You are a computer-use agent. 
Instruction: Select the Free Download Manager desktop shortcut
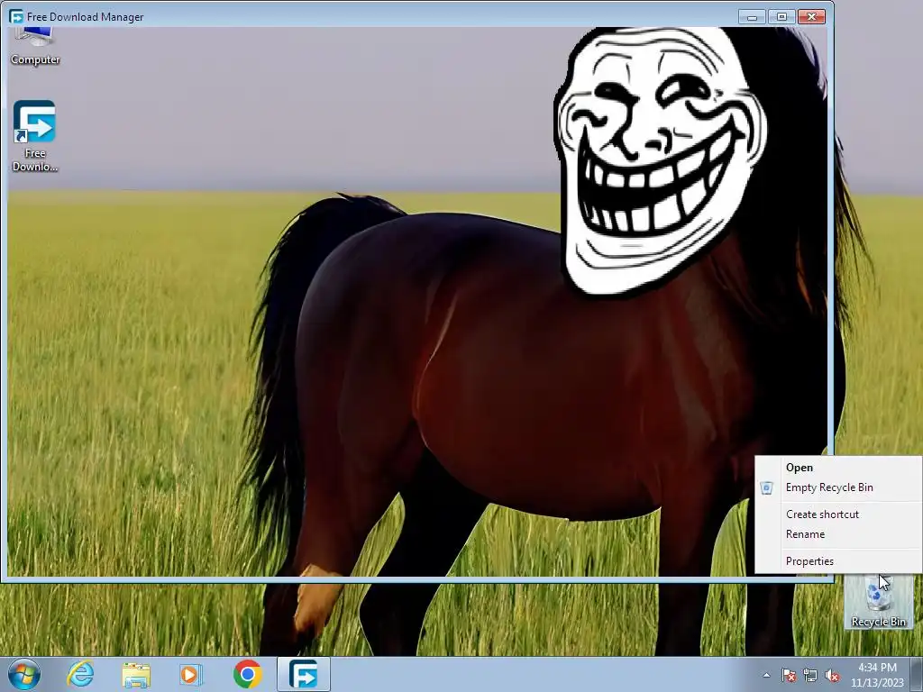(x=35, y=136)
